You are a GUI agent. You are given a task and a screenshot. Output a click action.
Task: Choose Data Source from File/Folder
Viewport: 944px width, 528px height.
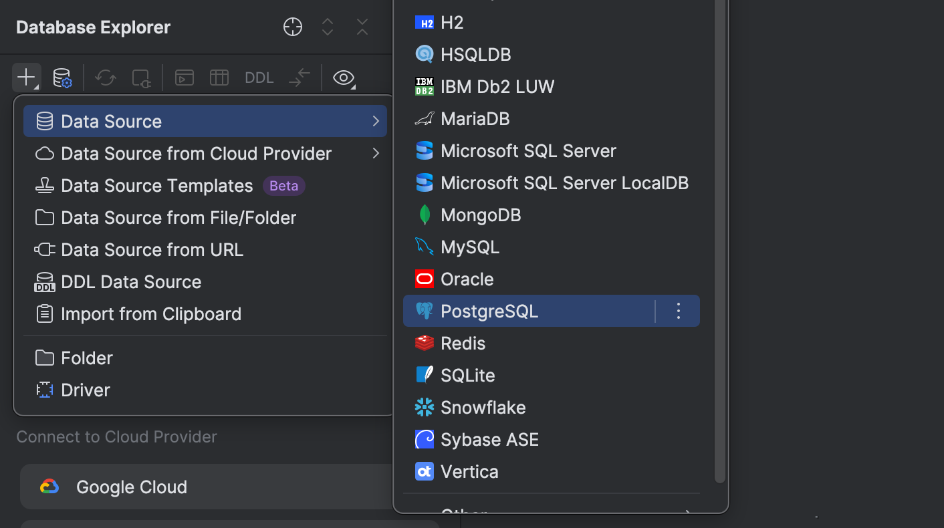[205, 217]
